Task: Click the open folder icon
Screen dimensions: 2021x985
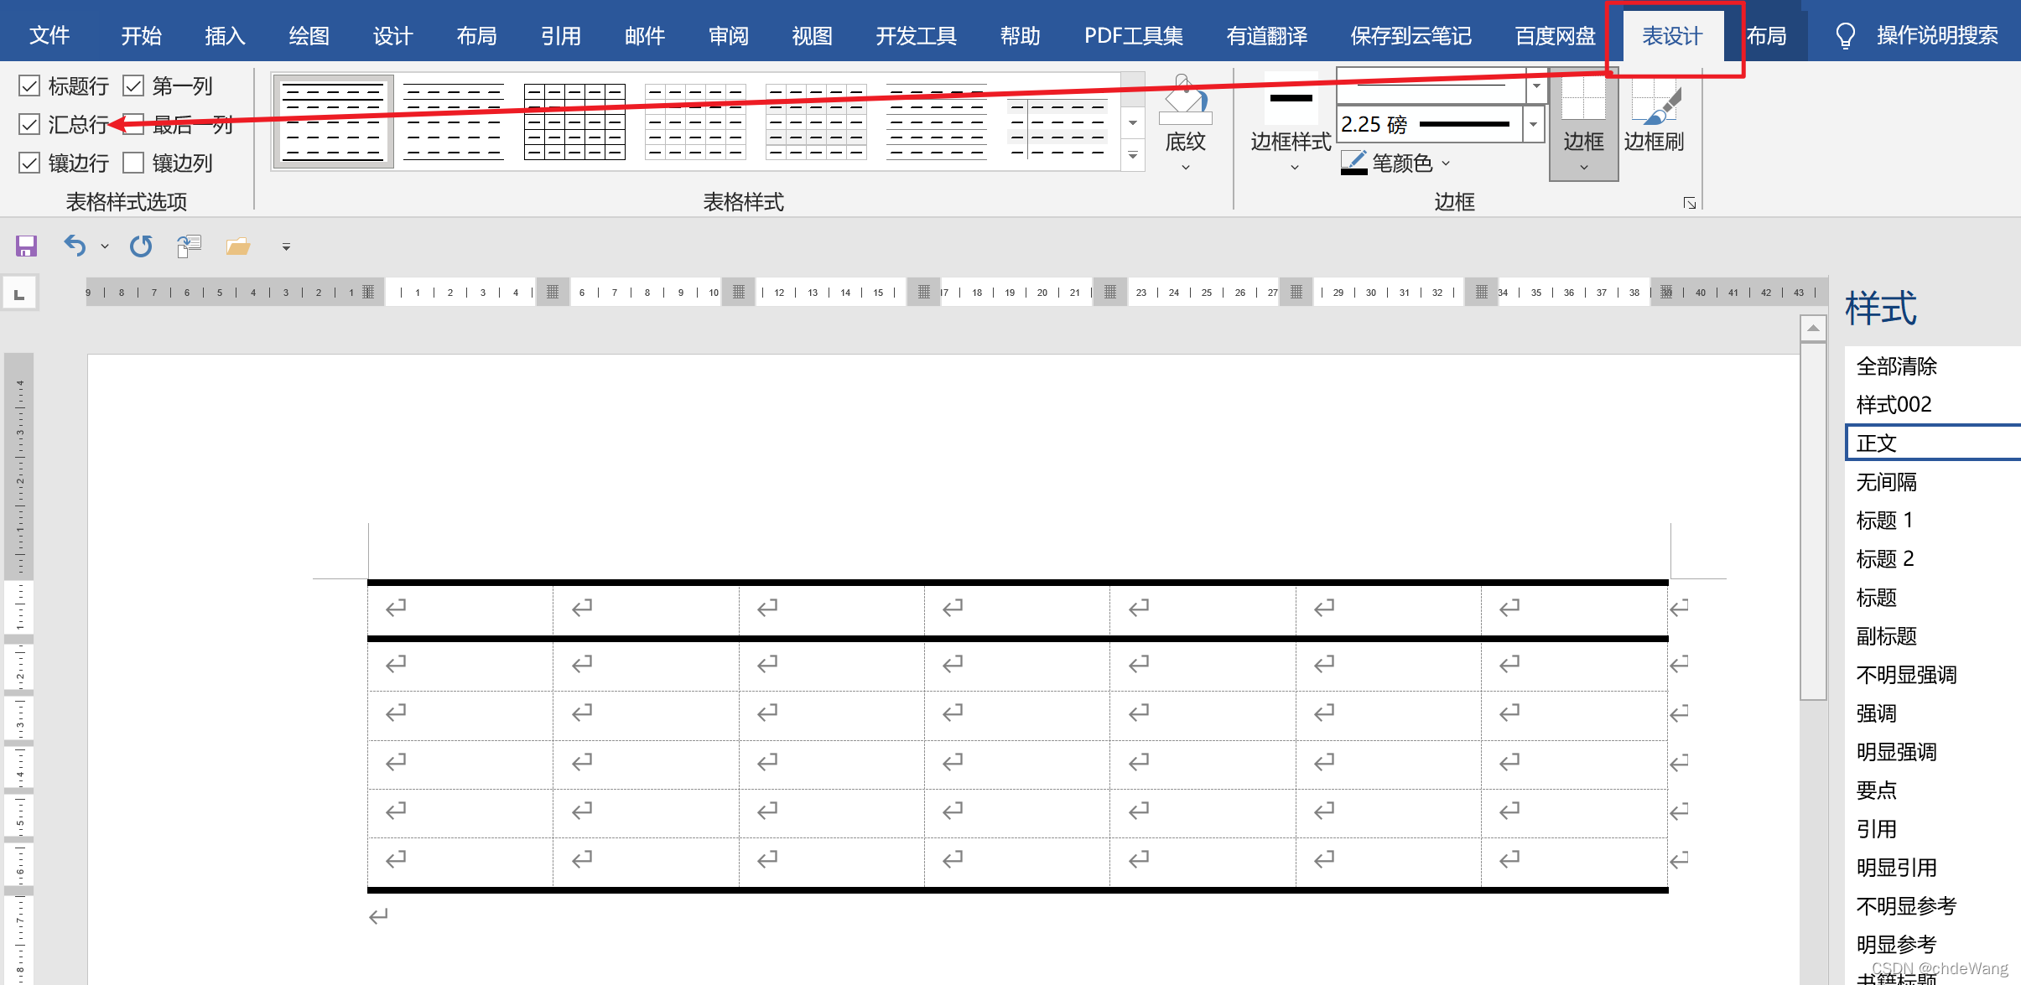Action: click(238, 246)
